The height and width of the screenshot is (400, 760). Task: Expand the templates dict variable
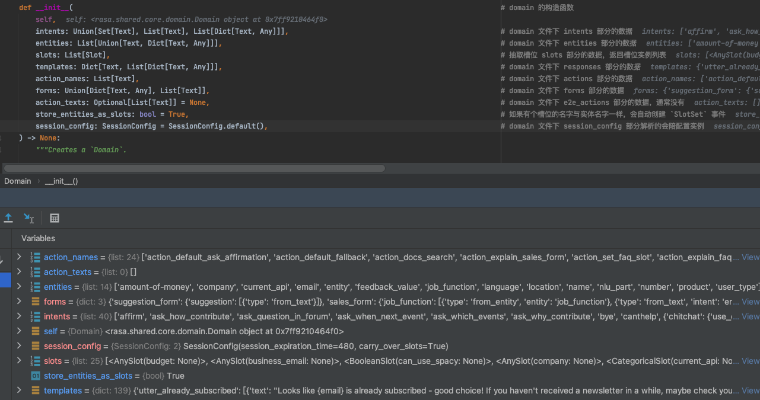point(19,391)
